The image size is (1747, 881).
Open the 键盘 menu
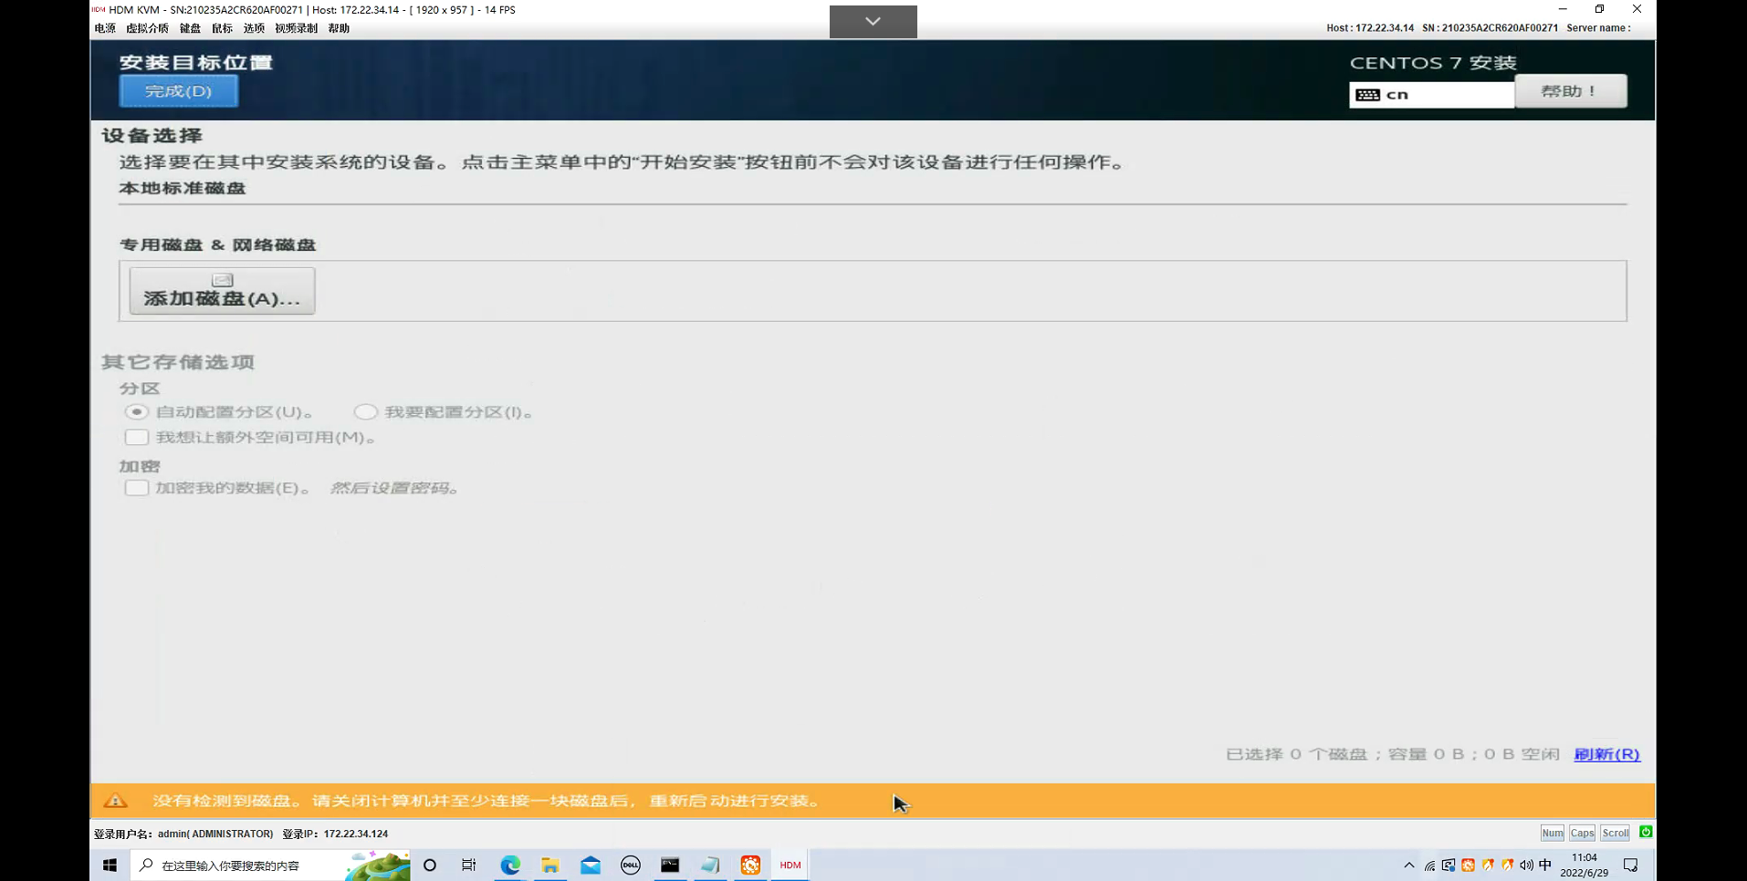(x=190, y=28)
